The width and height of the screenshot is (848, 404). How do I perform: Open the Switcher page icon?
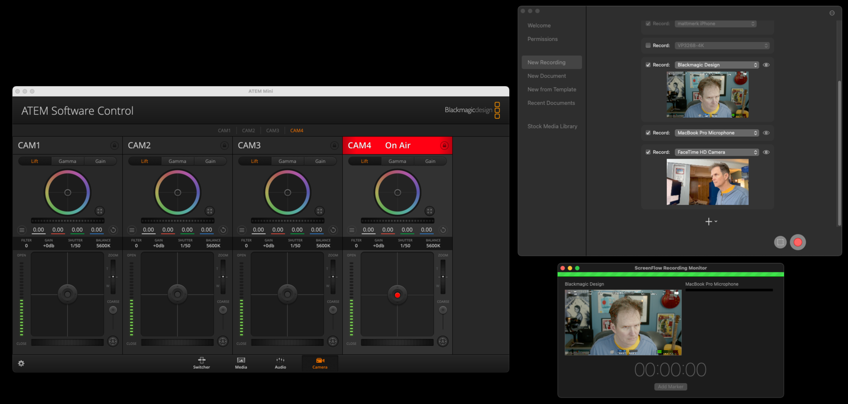coord(202,363)
